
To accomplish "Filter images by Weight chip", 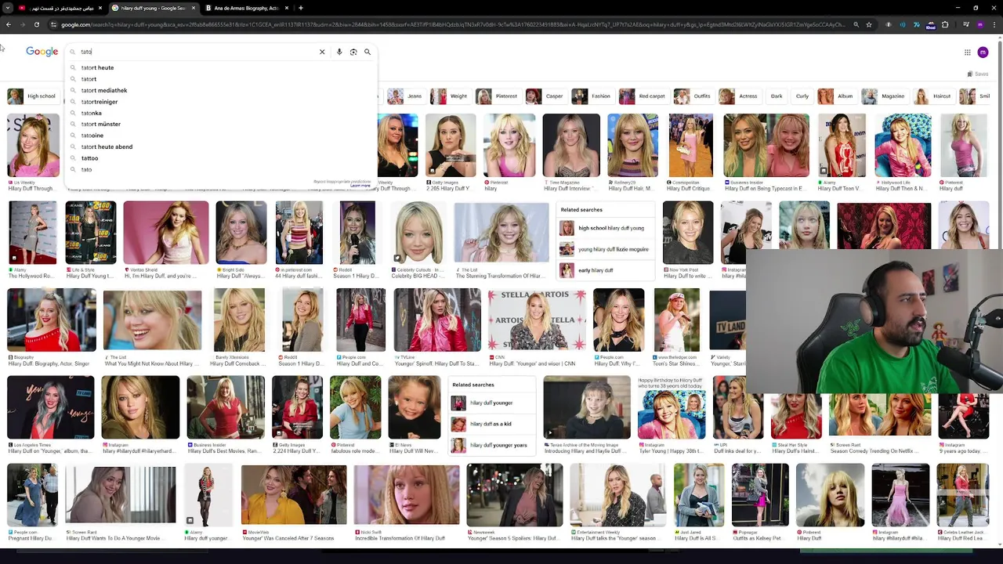I will coord(450,96).
